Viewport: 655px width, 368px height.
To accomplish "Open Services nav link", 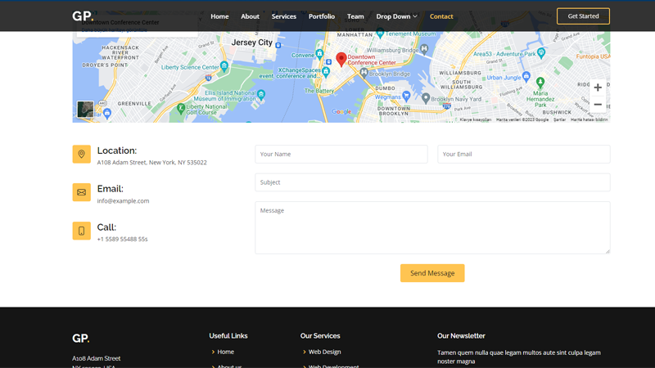I will click(283, 16).
